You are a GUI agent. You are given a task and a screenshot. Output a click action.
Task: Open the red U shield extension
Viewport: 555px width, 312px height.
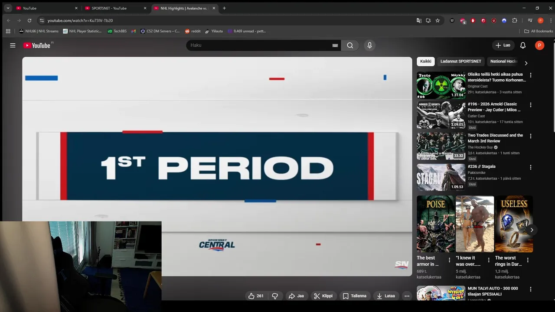pos(494,20)
